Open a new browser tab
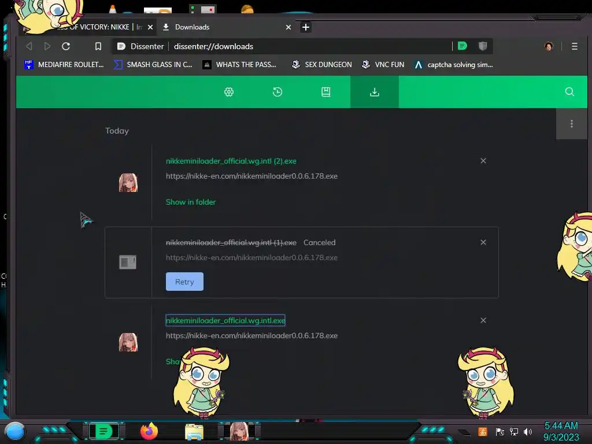Viewport: 592px width, 444px height. point(306,27)
